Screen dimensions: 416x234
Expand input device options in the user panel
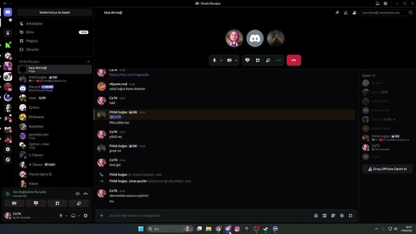click(x=66, y=215)
